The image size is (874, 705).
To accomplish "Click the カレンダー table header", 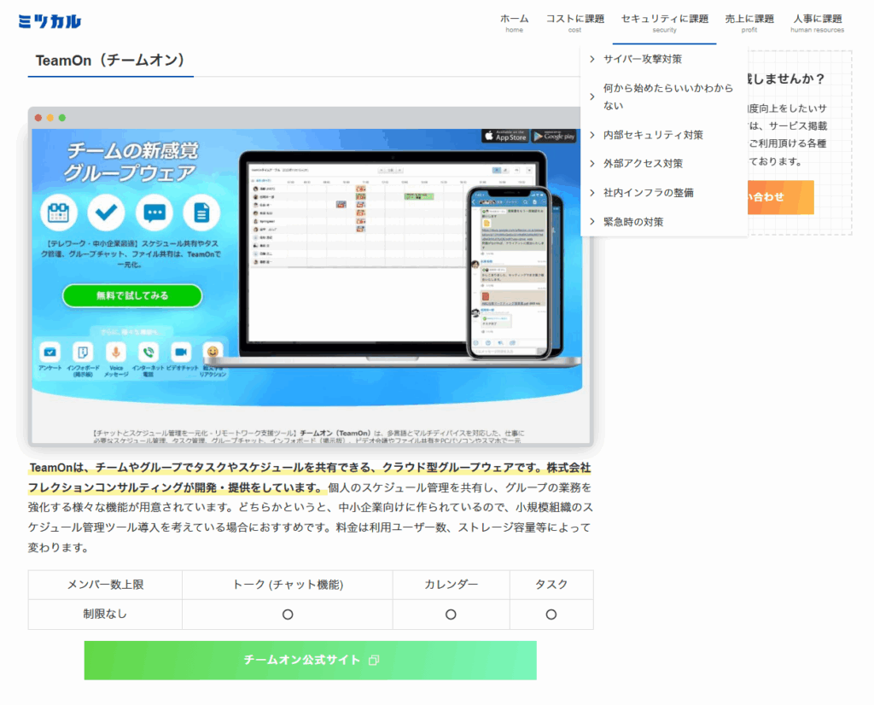I will 451,585.
